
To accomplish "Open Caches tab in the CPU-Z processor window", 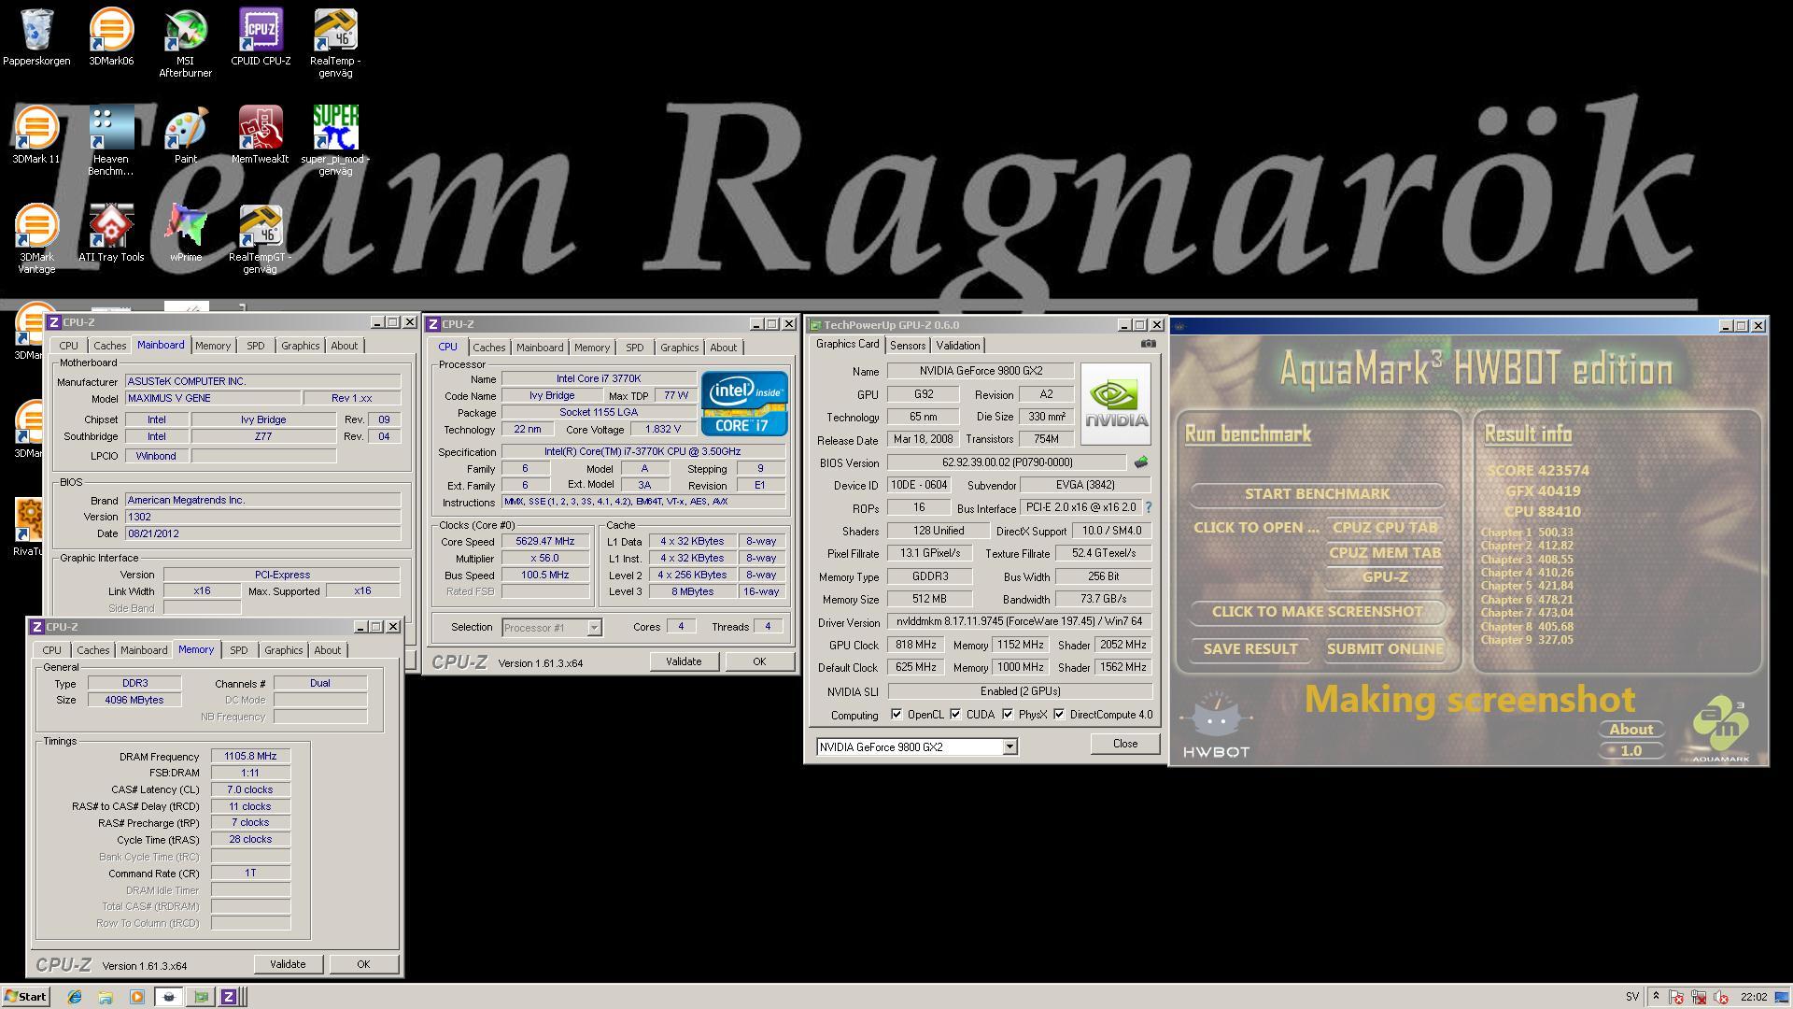I will (x=488, y=348).
